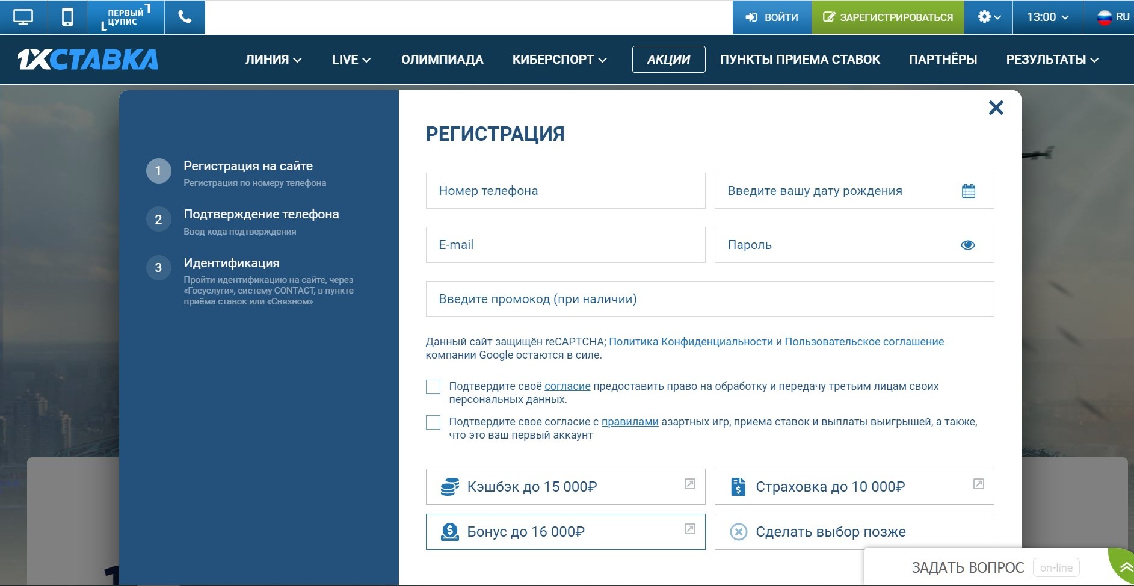This screenshot has height=586, width=1134.
Task: Go to 1XСТАВКА home logo
Action: 88,59
